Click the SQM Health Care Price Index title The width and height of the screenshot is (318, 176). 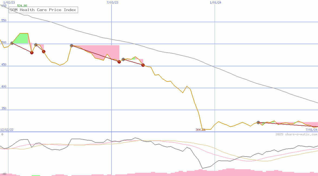click(43, 10)
